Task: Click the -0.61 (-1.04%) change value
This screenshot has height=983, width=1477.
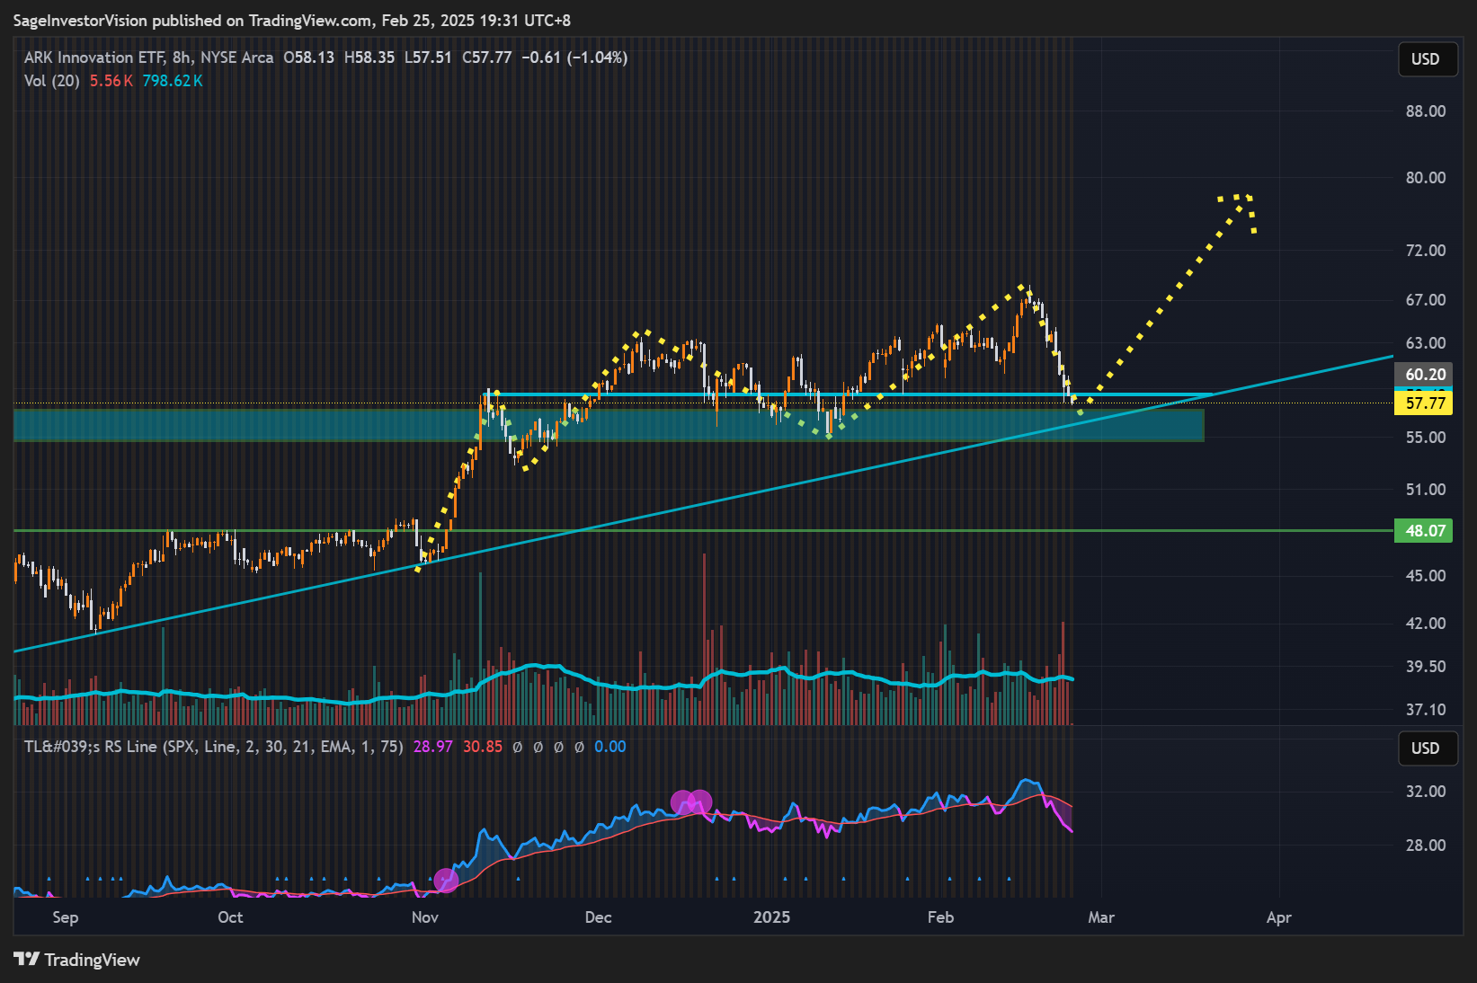Action: (x=574, y=58)
